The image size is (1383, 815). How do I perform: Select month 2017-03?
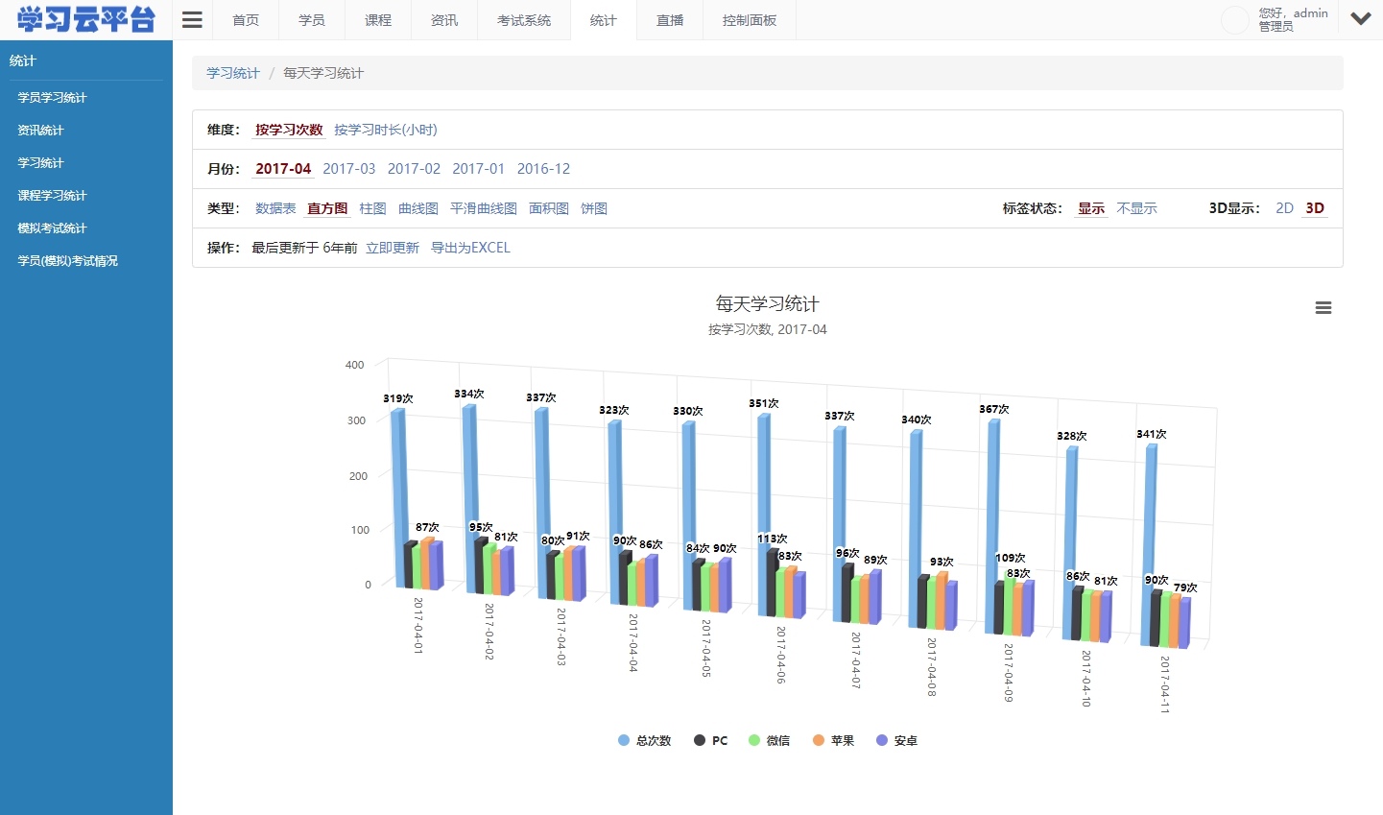(348, 168)
